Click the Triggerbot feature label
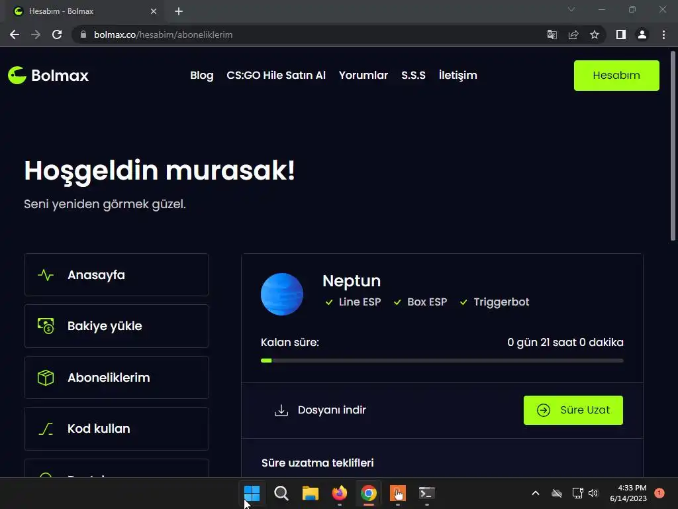The image size is (678, 509). 501,302
